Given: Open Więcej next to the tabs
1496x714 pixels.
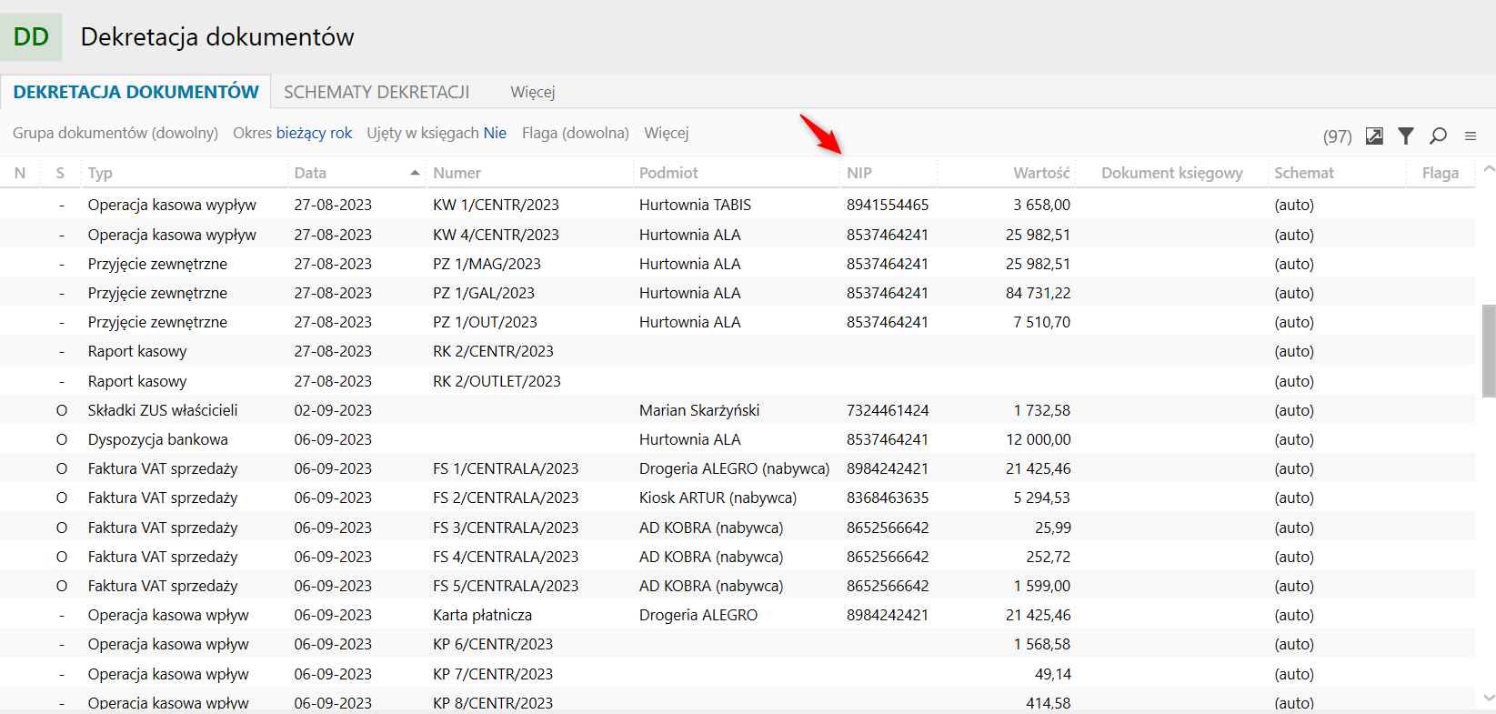Looking at the screenshot, I should coord(533,92).
